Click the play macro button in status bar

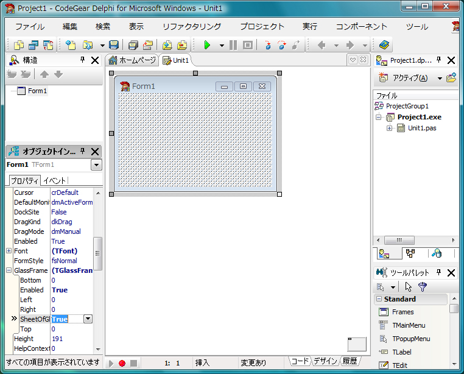[x=111, y=363]
